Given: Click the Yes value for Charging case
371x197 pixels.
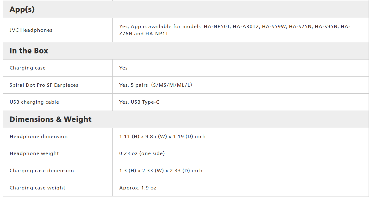Looking at the screenshot, I should (x=123, y=68).
